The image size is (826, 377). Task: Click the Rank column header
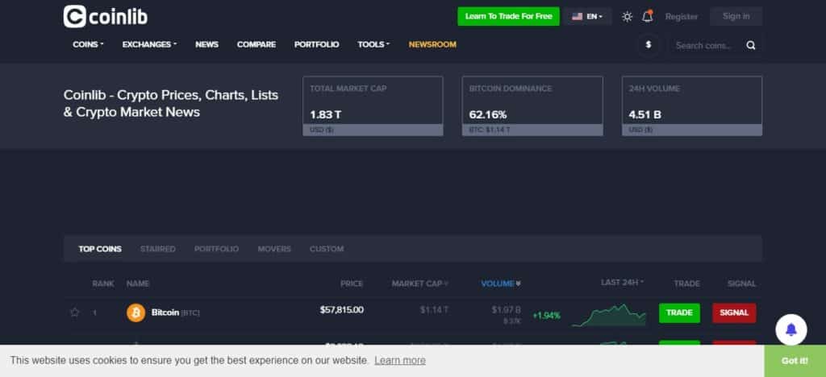coord(102,284)
